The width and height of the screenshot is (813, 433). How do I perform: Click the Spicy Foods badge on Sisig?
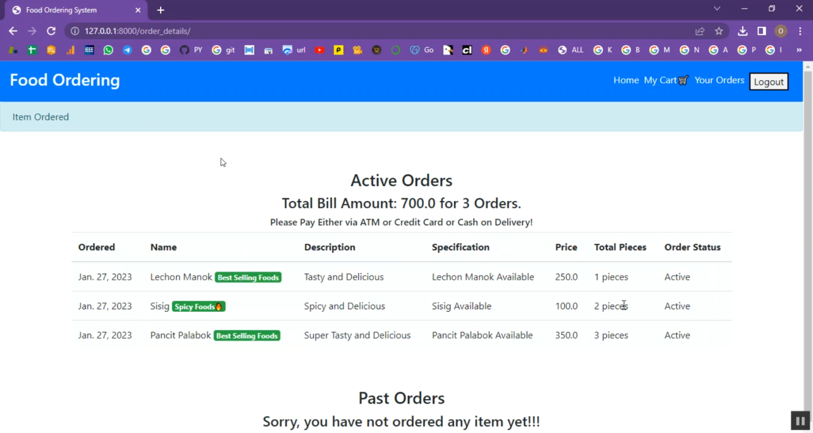click(x=198, y=307)
